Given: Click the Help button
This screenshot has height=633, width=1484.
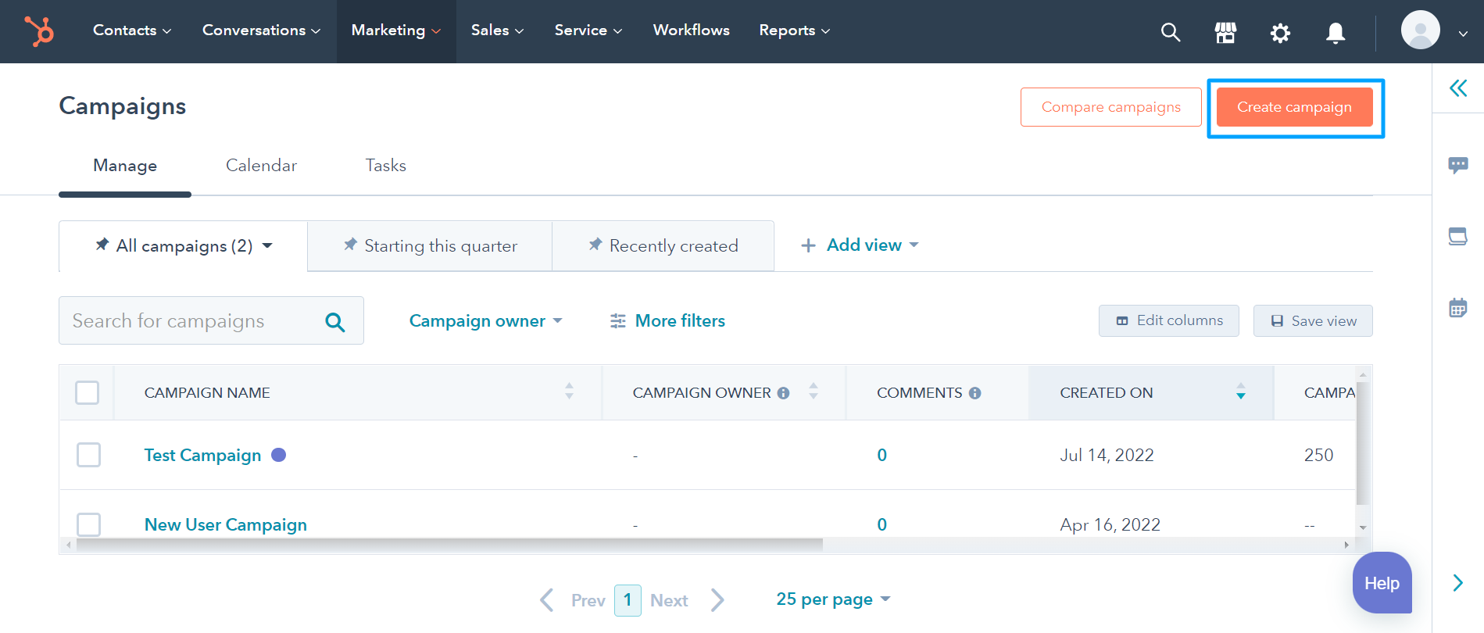Looking at the screenshot, I should 1382,583.
